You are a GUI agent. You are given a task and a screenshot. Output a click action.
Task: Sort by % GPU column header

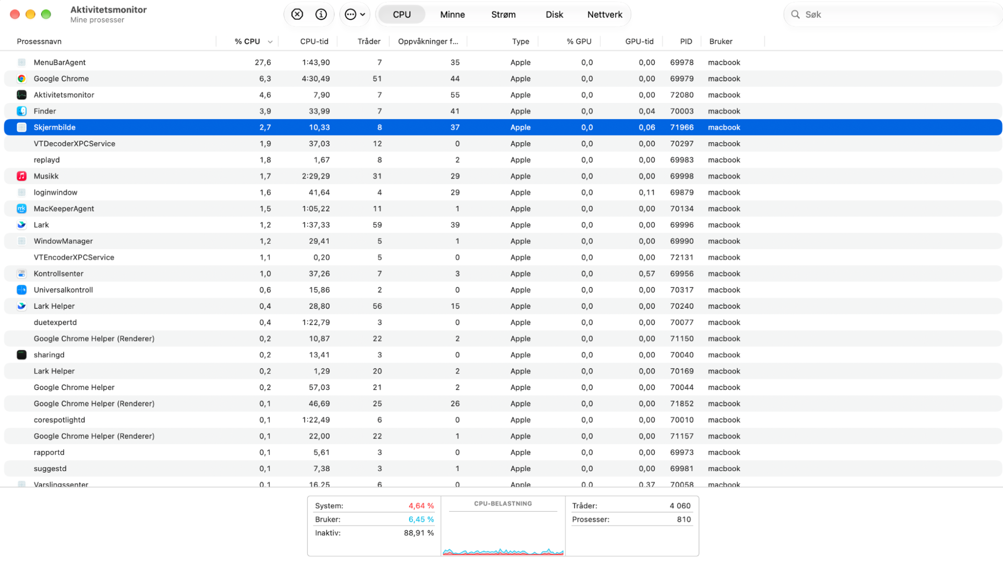click(x=579, y=42)
